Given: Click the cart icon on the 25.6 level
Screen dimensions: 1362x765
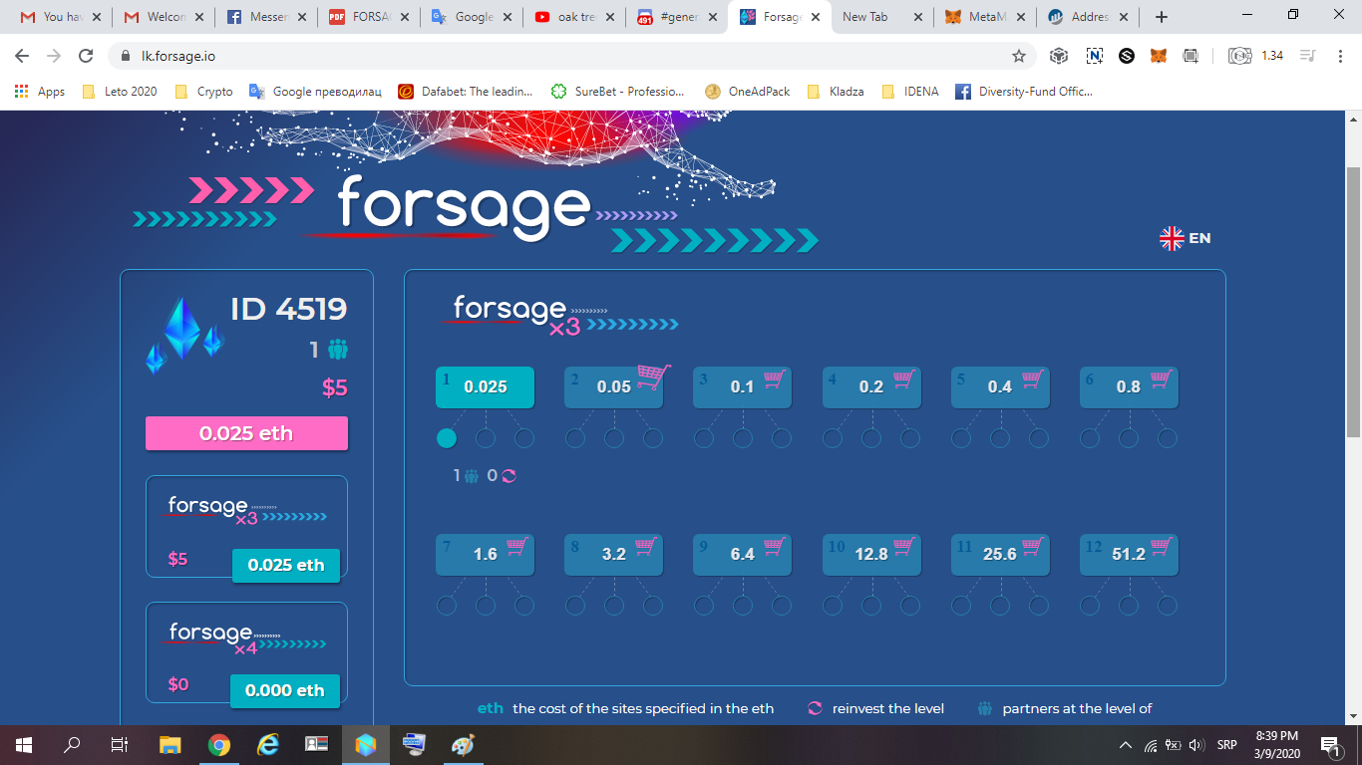Looking at the screenshot, I should coord(1032,547).
